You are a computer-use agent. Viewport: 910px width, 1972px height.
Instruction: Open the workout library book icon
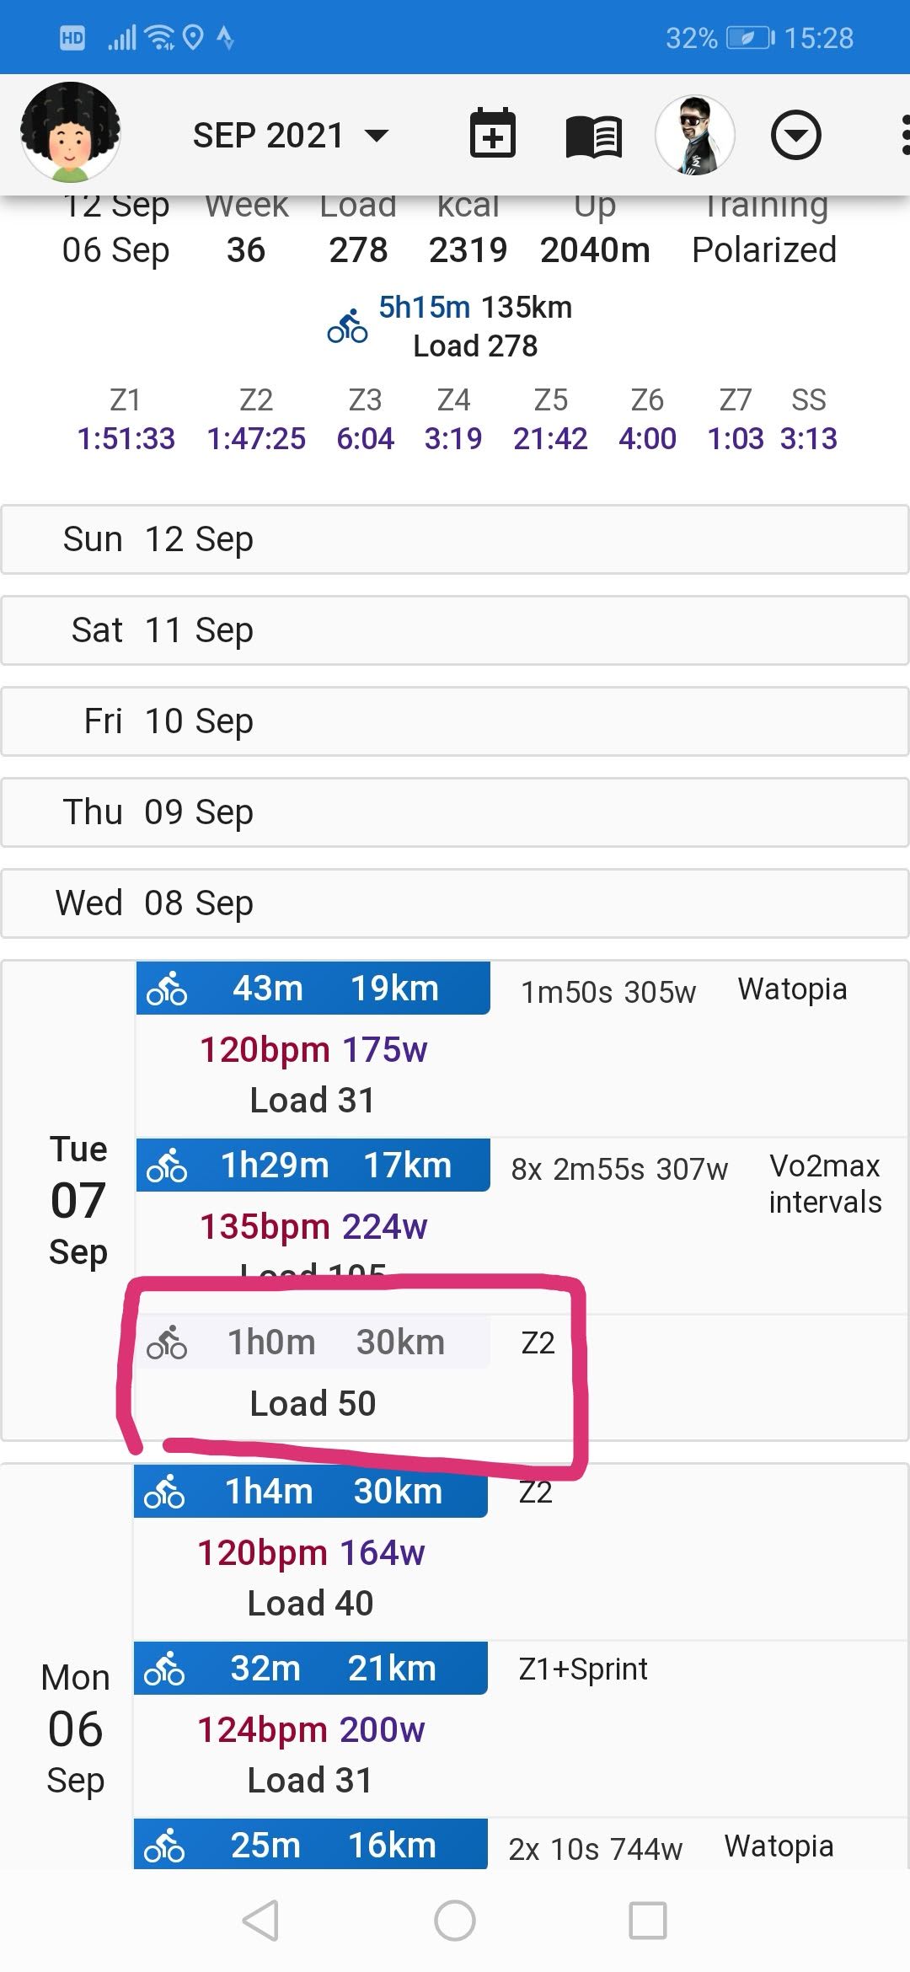coord(594,136)
